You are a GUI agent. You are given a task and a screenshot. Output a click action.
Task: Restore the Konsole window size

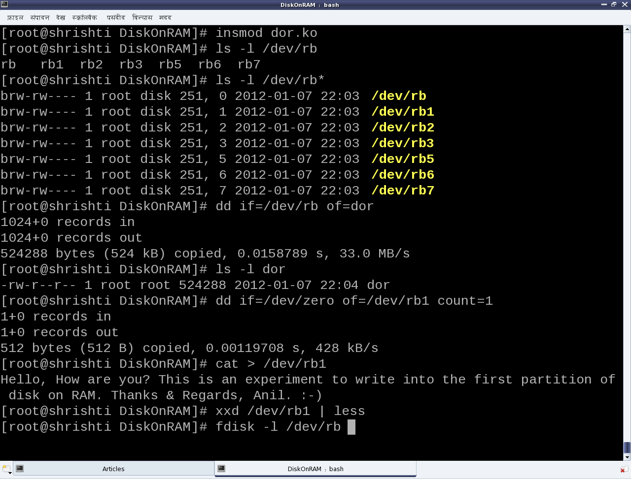(x=614, y=4)
